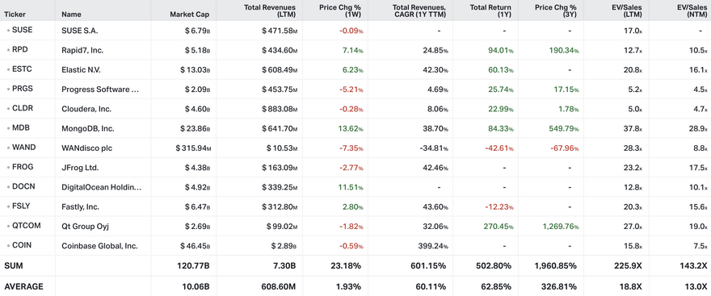The height and width of the screenshot is (296, 711).
Task: Click the EV/Sales (NTM) column header
Action: (692, 10)
